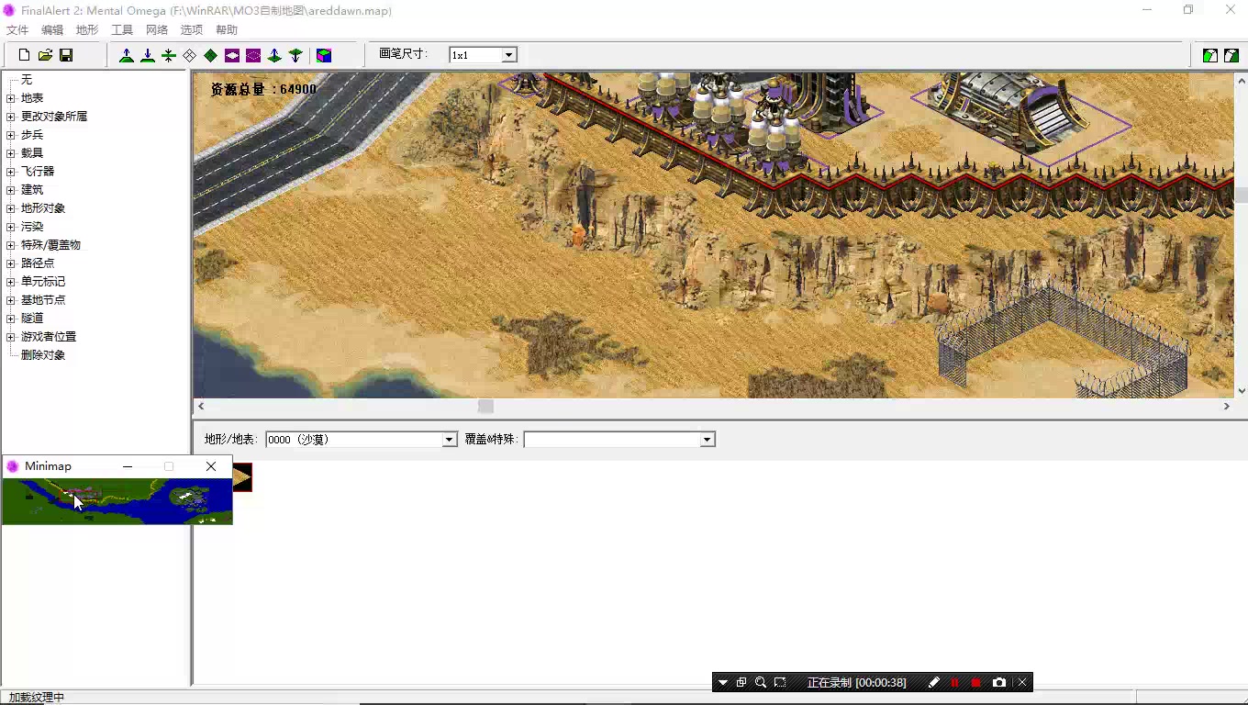This screenshot has width=1248, height=705.
Task: Select the 游戏者位置 tree label
Action: [49, 337]
